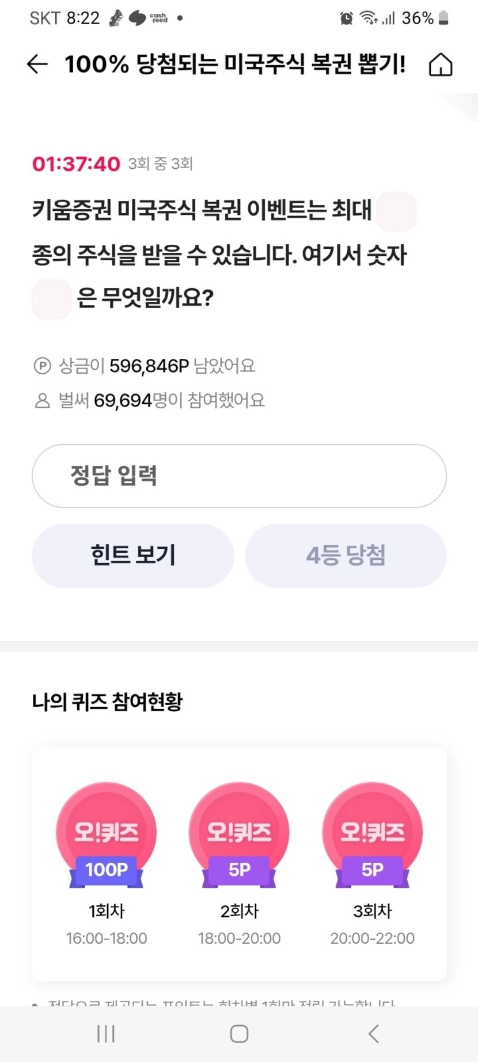Select the 2회차 5P quiz badge

(239, 835)
